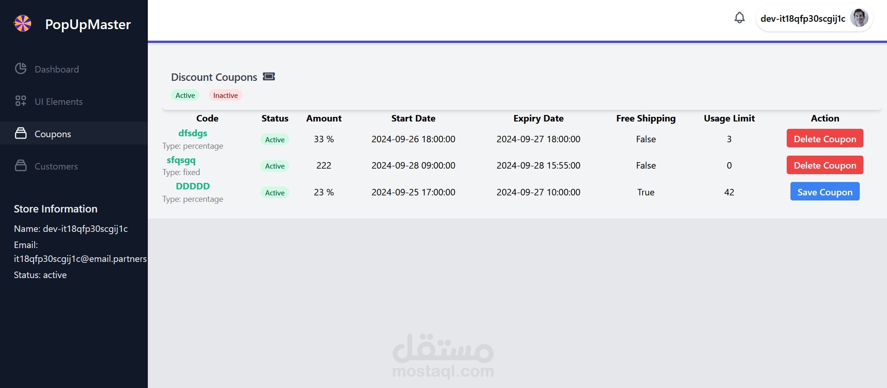The image size is (887, 388).
Task: Filter coupons by Inactive badge
Action: click(x=225, y=95)
